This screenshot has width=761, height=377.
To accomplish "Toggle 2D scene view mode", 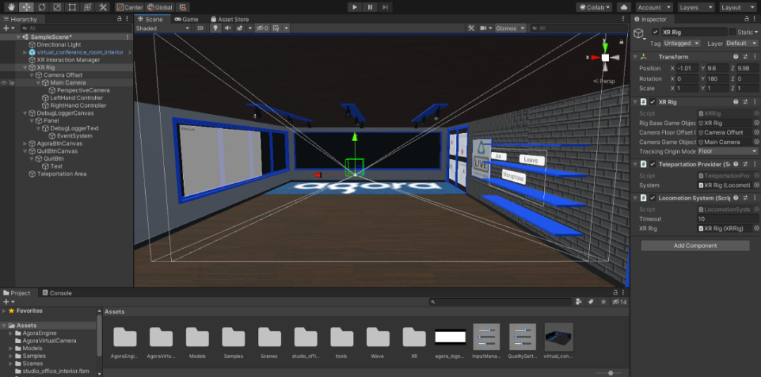I will (x=200, y=28).
